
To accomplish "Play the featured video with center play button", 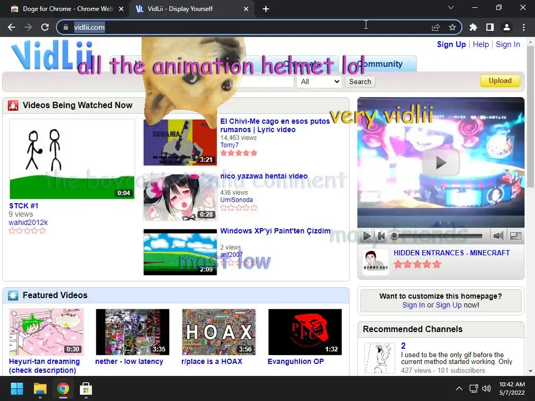I will click(440, 163).
